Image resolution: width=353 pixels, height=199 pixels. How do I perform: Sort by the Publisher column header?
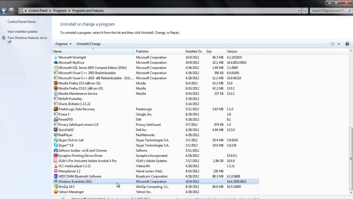point(159,51)
